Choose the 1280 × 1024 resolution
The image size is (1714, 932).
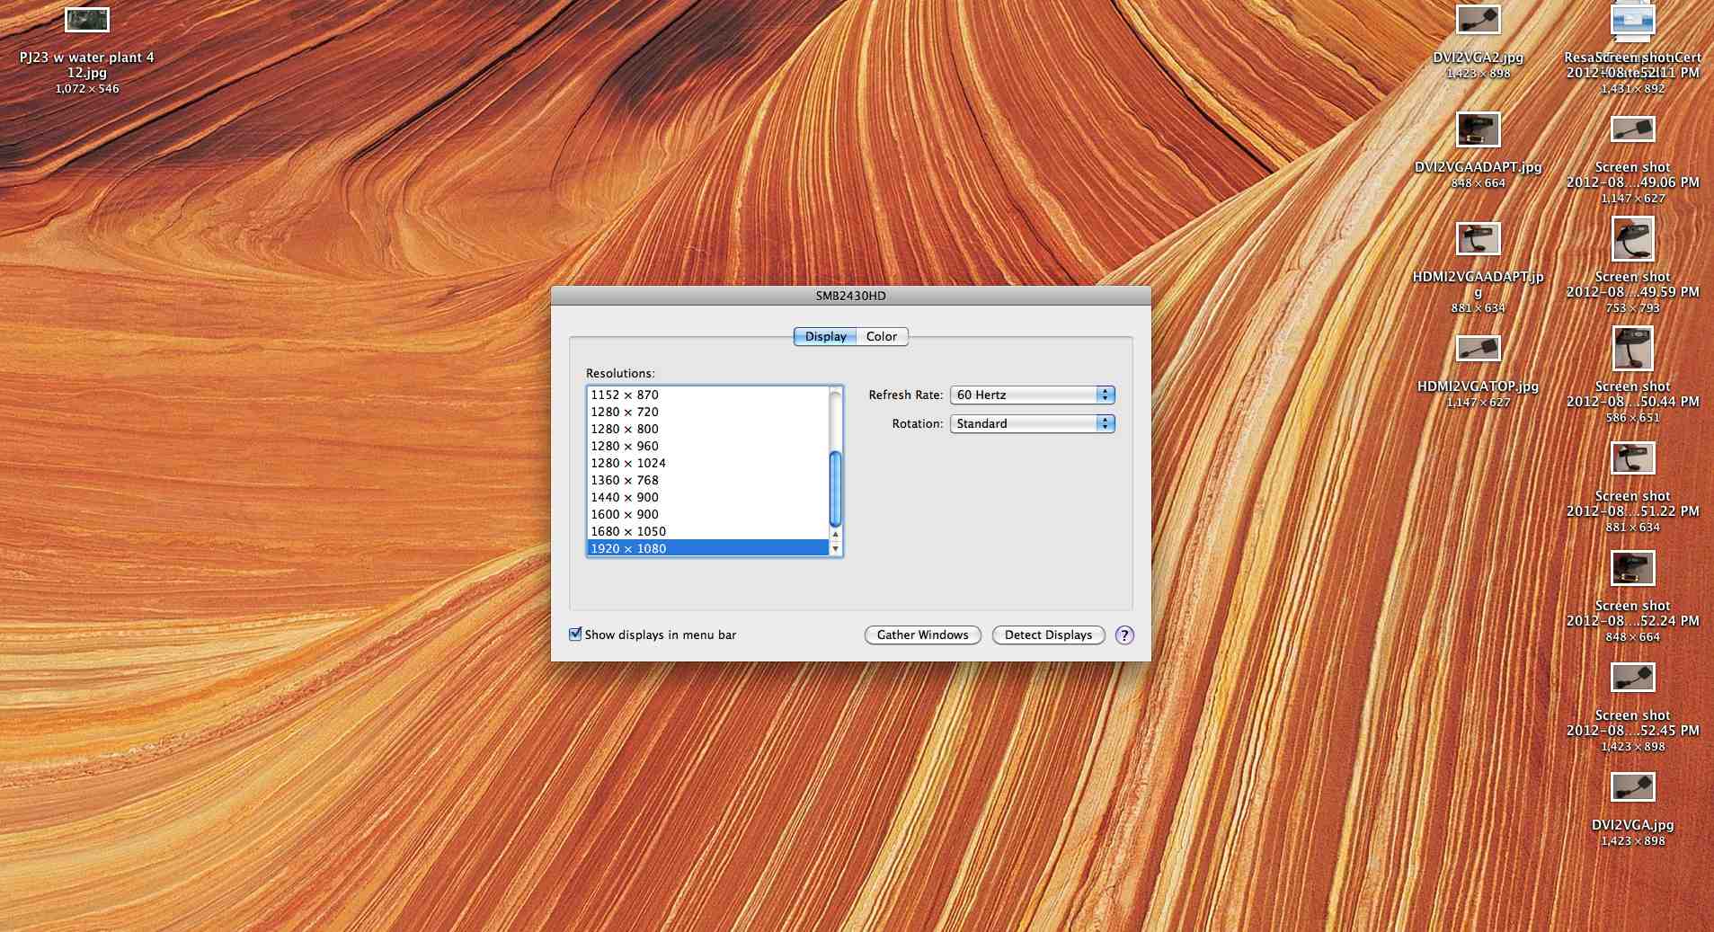click(x=628, y=464)
